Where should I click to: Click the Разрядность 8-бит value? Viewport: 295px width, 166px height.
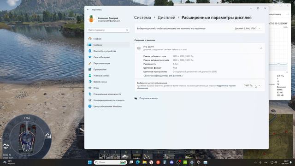[x=176, y=64]
